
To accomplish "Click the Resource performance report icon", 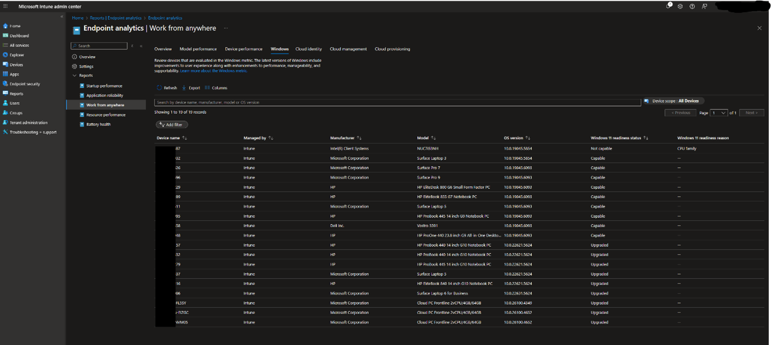I will pyautogui.click(x=82, y=115).
